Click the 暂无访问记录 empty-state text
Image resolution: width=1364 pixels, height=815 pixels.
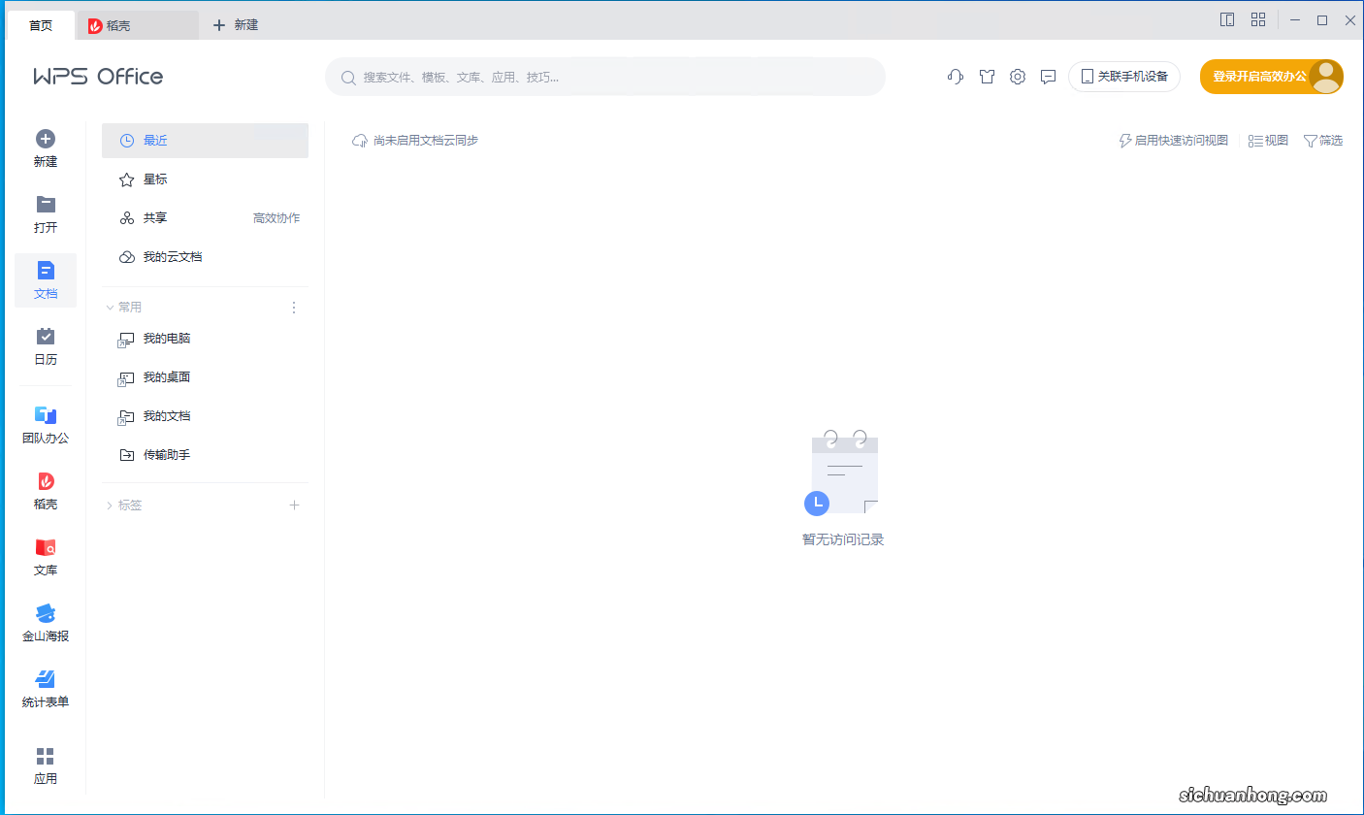tap(843, 539)
